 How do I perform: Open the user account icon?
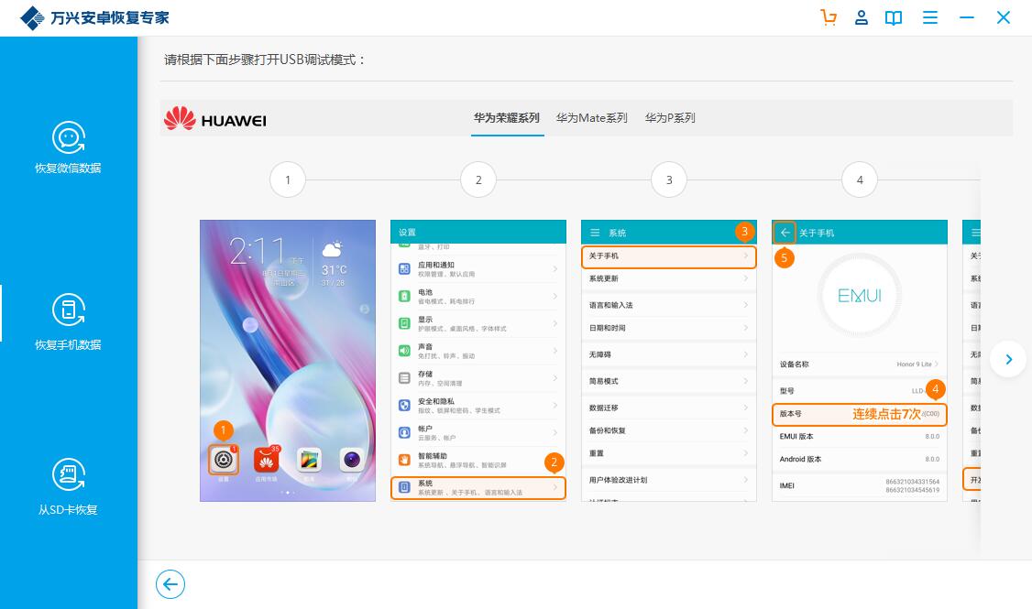click(x=862, y=17)
